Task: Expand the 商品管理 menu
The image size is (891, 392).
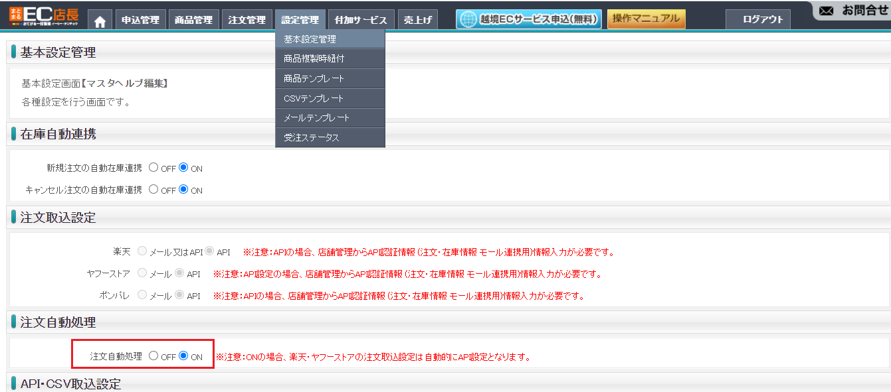Action: pos(193,21)
